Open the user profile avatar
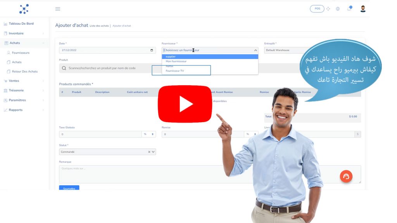Screen dimensions: 397x223 [363, 9]
